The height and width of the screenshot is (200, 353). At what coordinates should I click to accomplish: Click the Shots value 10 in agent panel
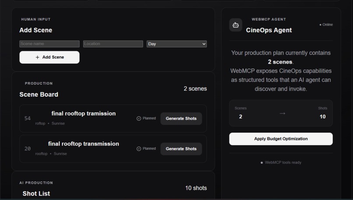323,117
